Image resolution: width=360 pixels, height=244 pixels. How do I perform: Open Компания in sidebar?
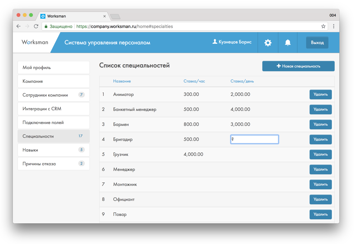54,81
